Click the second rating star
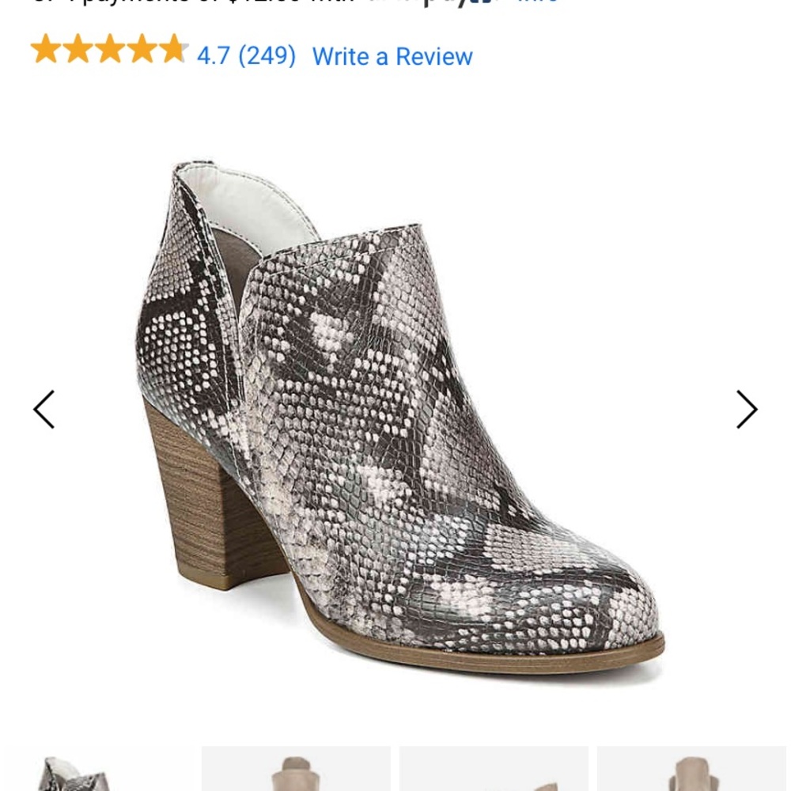Viewport: 791px width, 791px height. pyautogui.click(x=79, y=50)
